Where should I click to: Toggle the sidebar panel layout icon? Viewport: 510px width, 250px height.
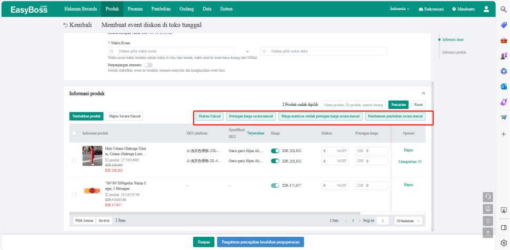[x=504, y=227]
